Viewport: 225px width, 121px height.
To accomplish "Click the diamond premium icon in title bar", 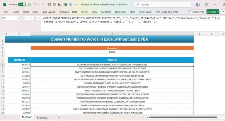I will tap(207, 4).
